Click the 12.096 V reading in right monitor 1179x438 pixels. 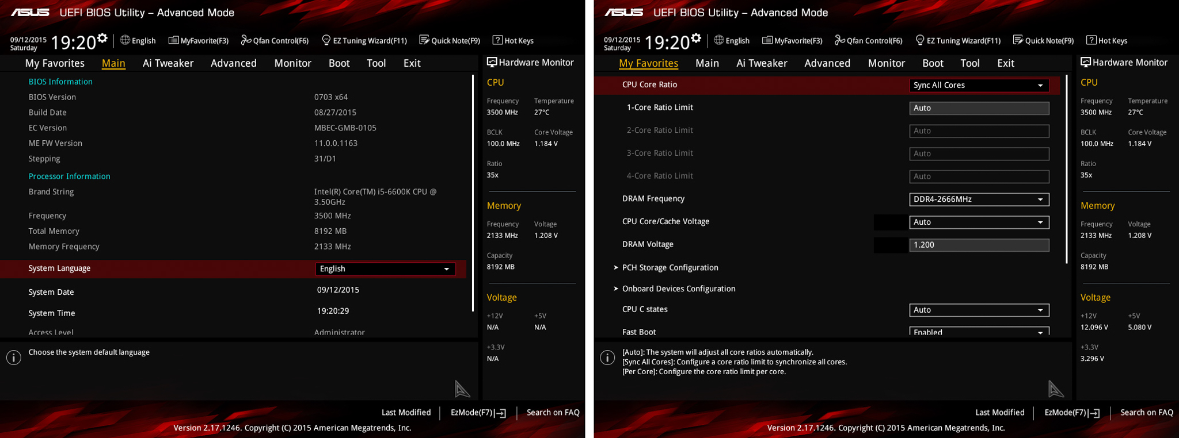(x=1094, y=327)
